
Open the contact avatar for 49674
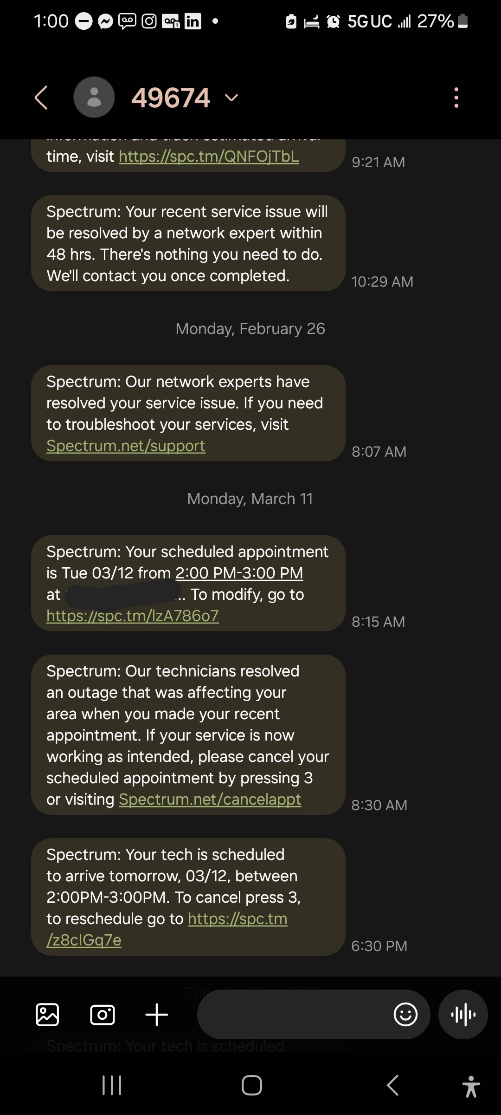tap(94, 98)
